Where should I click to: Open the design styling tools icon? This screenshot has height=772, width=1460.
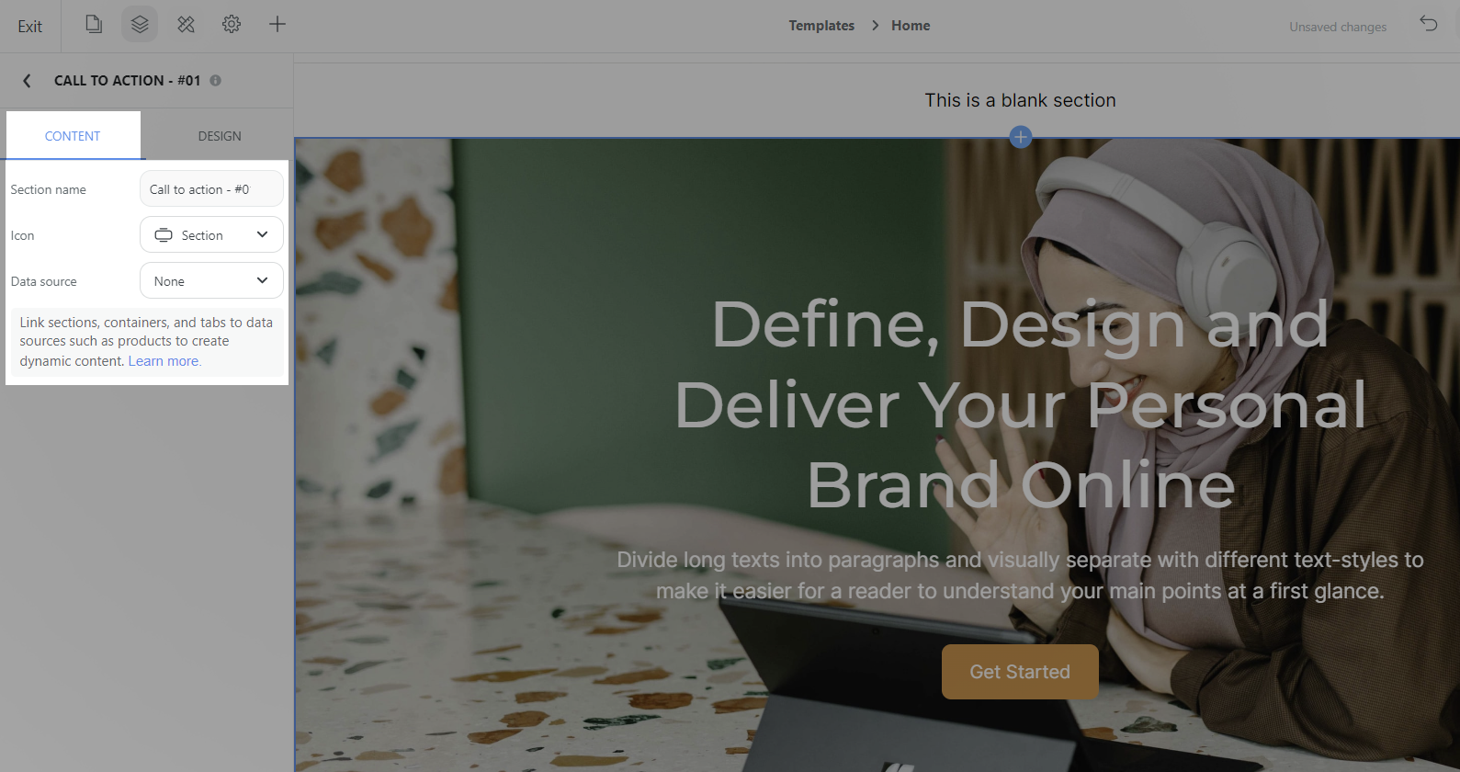[x=186, y=25]
